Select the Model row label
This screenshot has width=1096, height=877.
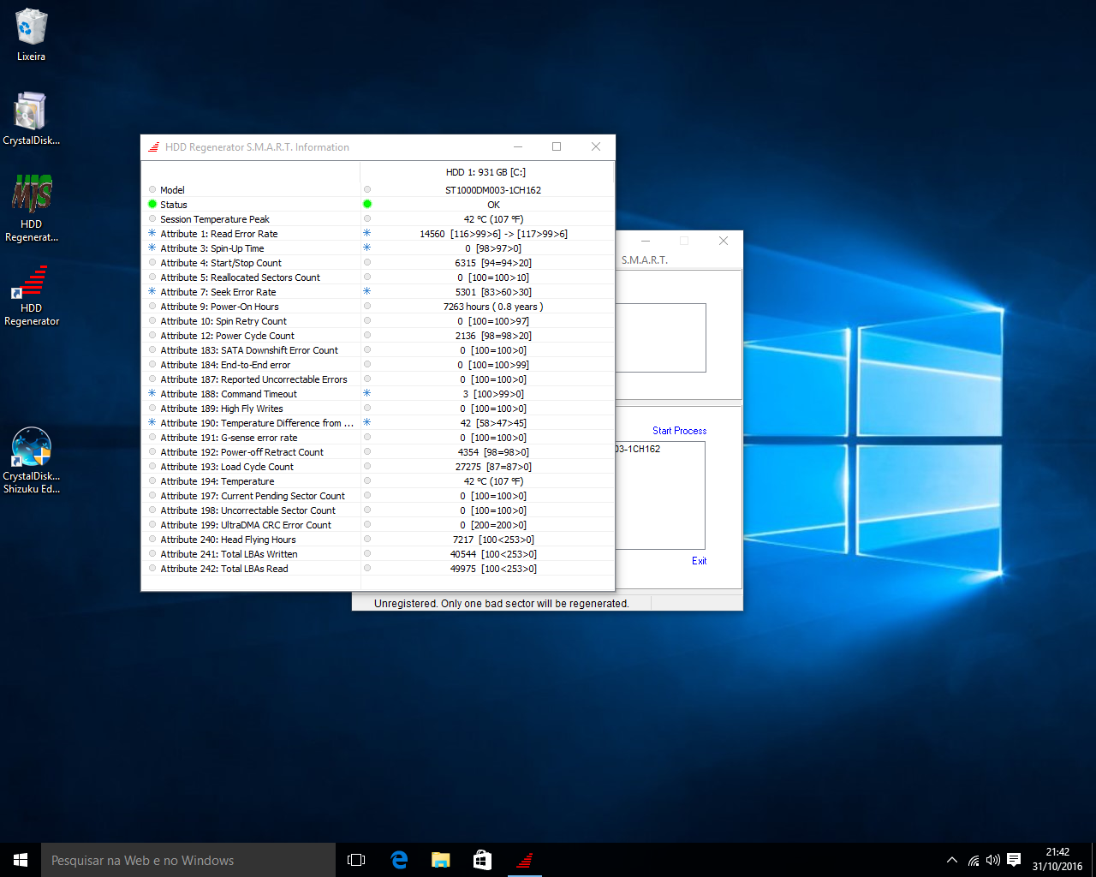[172, 190]
